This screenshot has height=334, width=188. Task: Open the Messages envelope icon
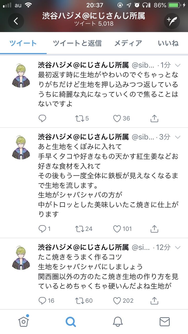pyautogui.click(x=164, y=321)
